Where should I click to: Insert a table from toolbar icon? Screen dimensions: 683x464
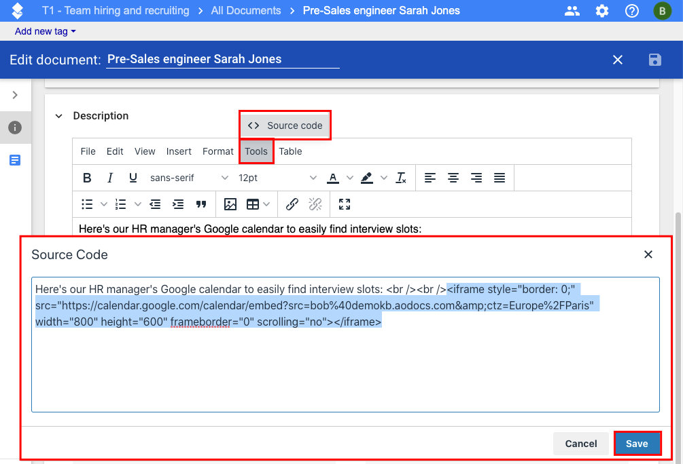pos(253,204)
